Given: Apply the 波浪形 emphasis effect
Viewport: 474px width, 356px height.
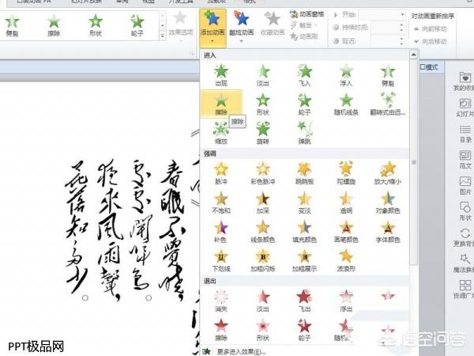Looking at the screenshot, I should point(346,260).
